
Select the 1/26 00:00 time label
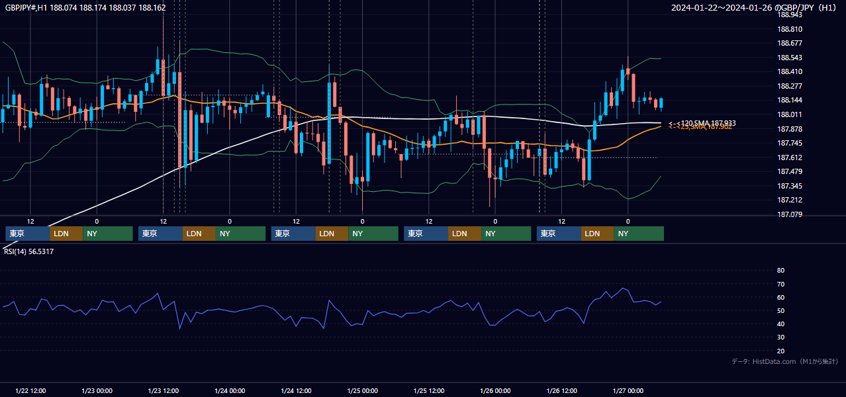pos(495,391)
